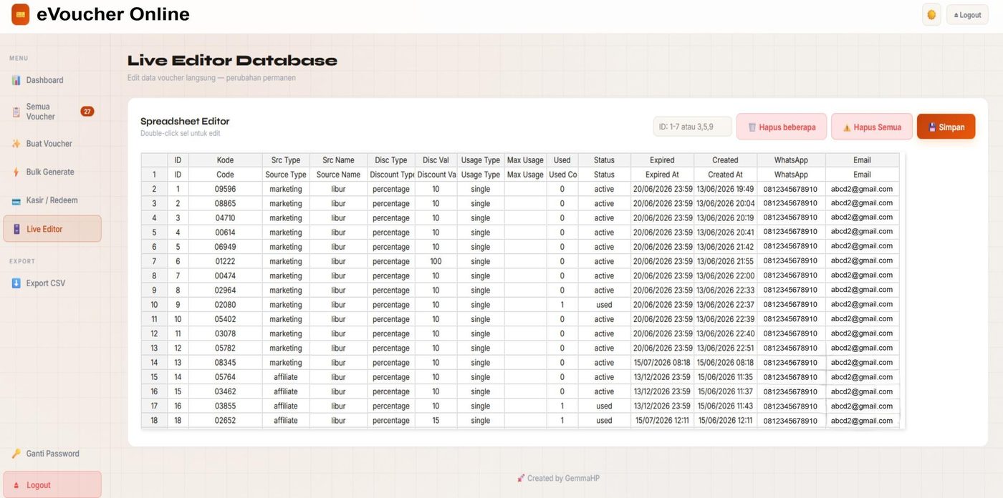
Task: Open Bulk Generate page
Action: pos(52,172)
